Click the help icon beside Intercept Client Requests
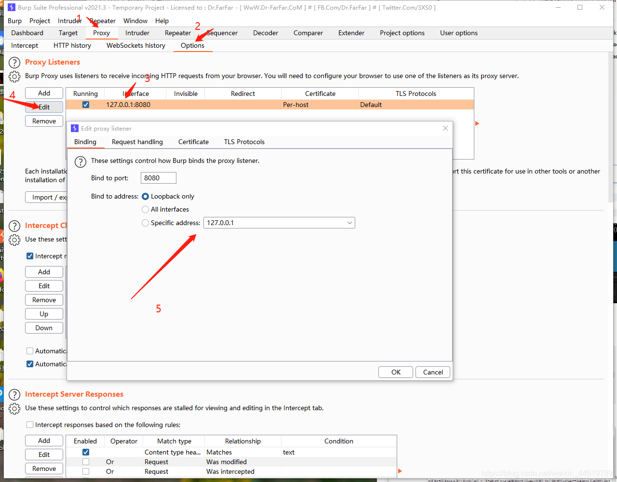617x482 pixels. (14, 226)
